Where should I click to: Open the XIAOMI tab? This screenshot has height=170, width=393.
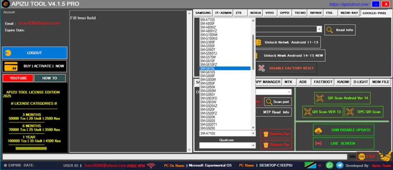click(343, 82)
